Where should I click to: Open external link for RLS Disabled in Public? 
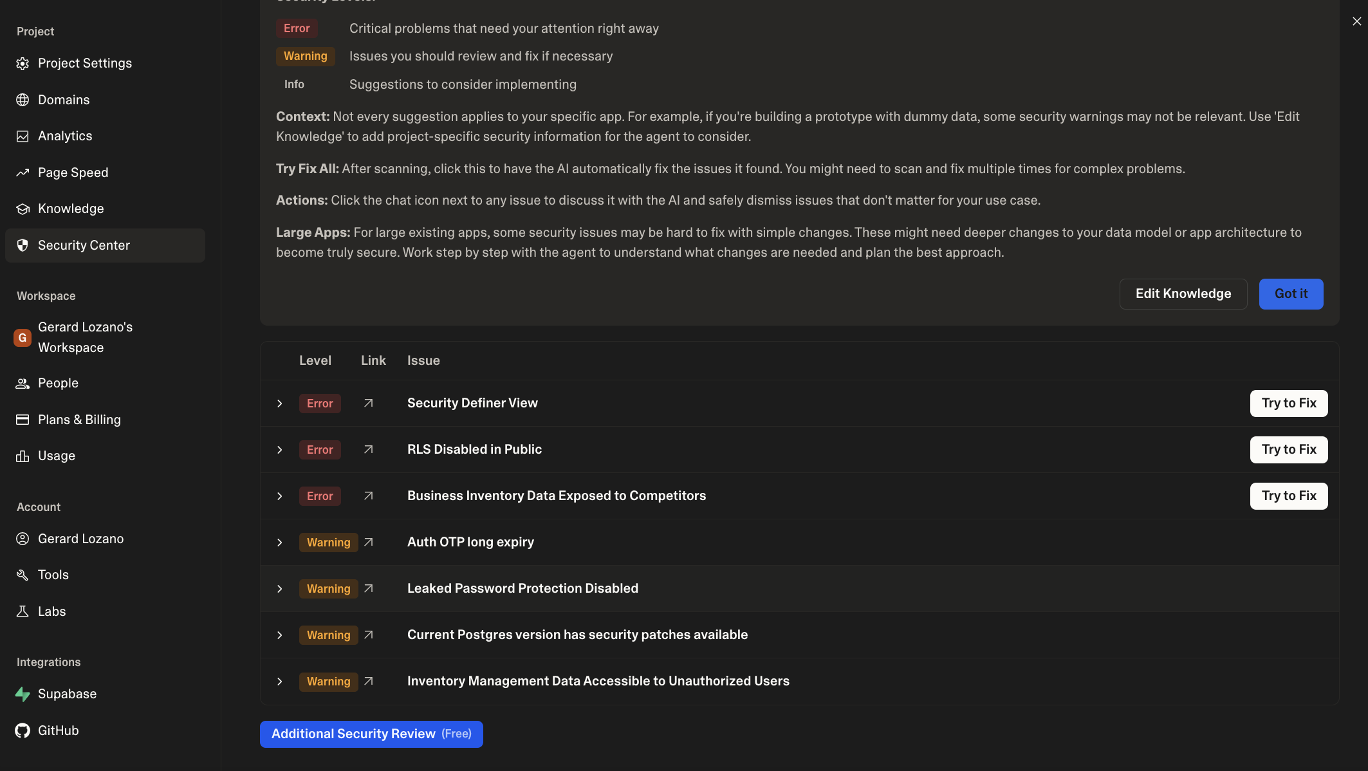368,449
